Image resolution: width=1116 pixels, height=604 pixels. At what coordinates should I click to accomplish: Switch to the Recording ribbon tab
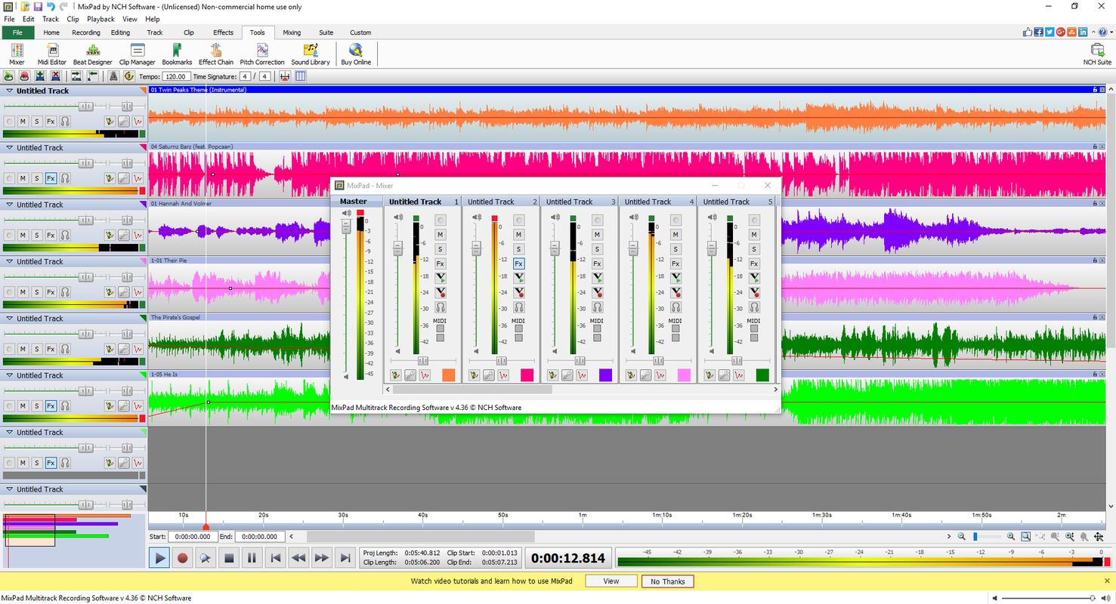[86, 32]
